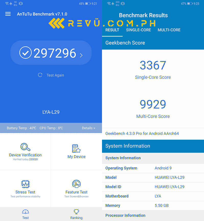Tap the Test tab label
Image resolution: width=204 pixels, height=221 pixels.
point(25,218)
